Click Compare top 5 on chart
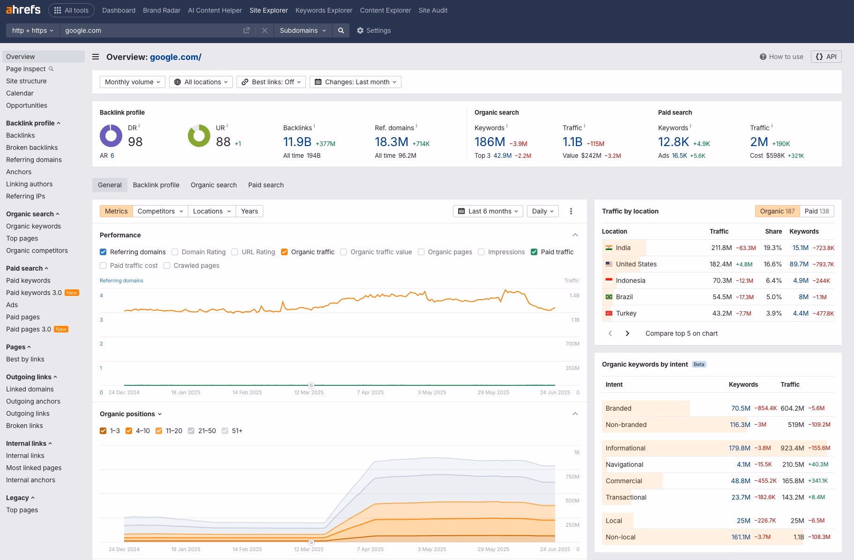The width and height of the screenshot is (854, 560). click(x=681, y=333)
